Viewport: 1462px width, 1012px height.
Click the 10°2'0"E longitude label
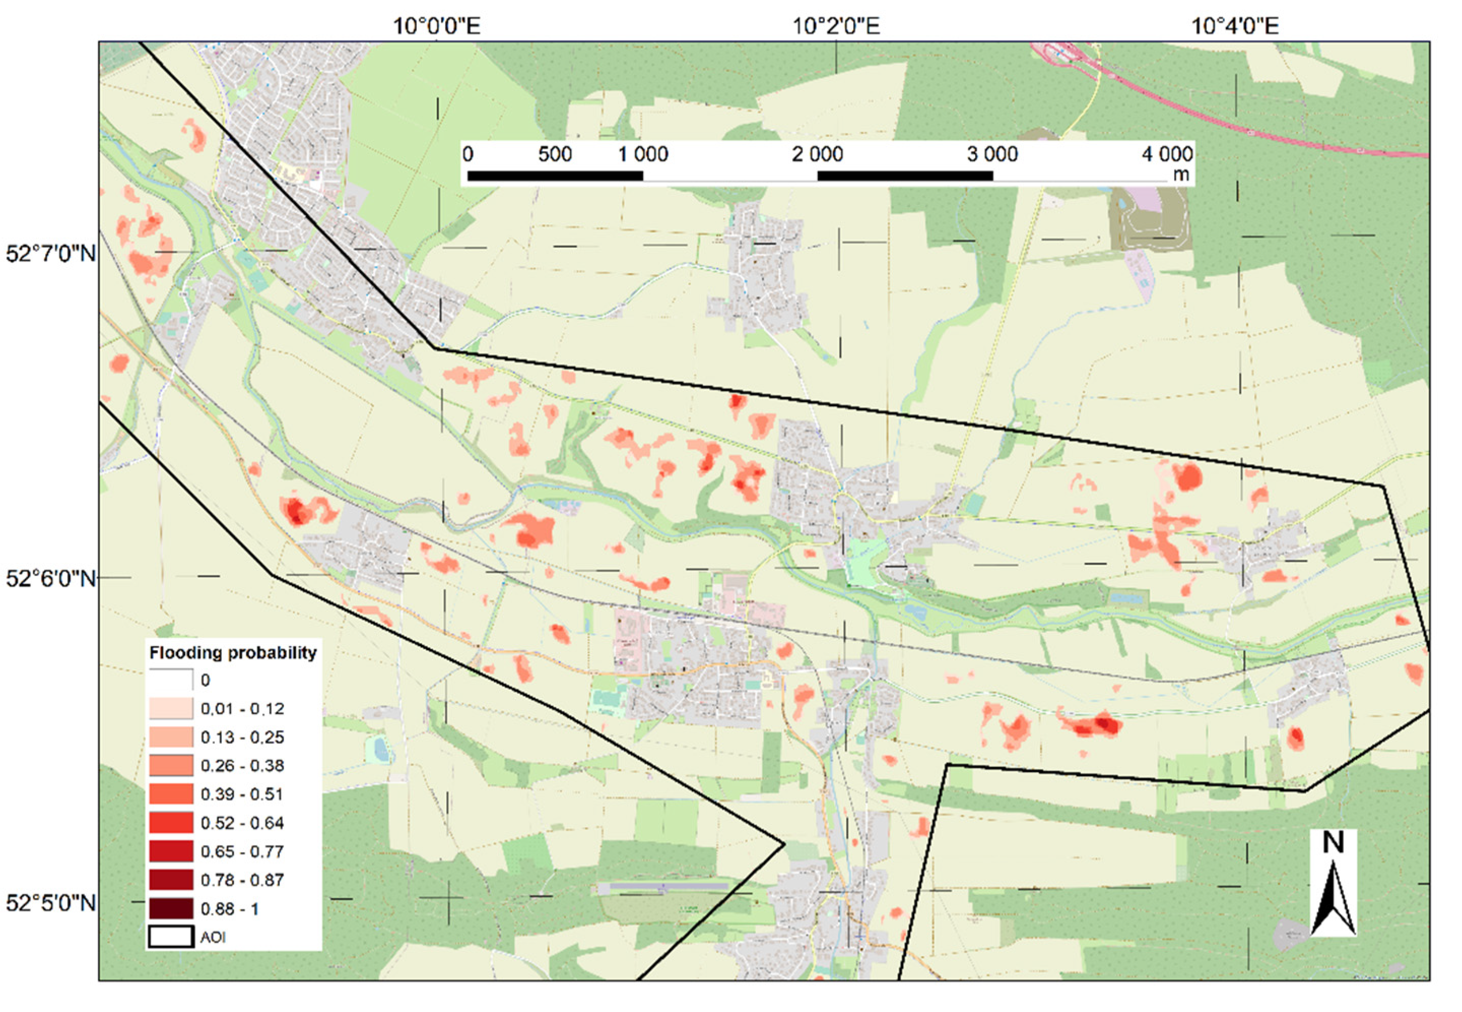click(x=836, y=26)
